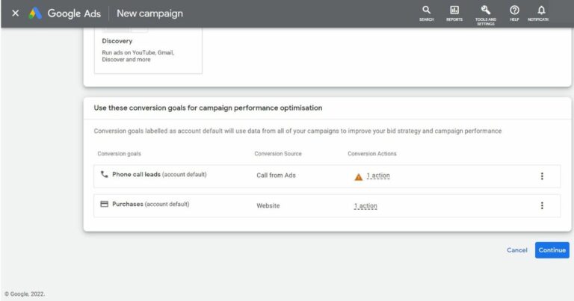Image resolution: width=574 pixels, height=301 pixels.
Task: Click the Conversion Source column header
Action: click(x=278, y=154)
